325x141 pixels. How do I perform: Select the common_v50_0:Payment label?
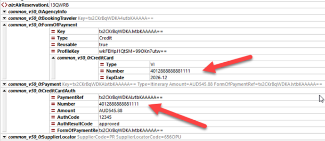point(35,84)
